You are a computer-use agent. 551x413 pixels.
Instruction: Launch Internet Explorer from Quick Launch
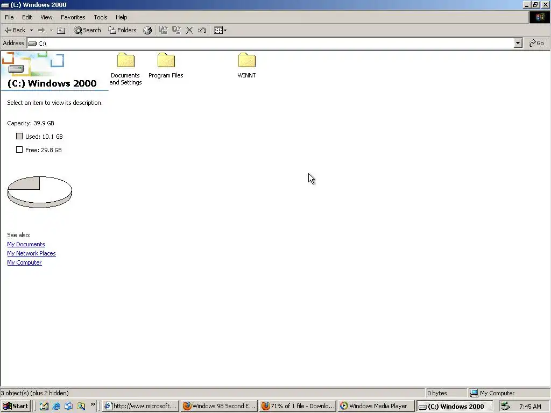[56, 406]
